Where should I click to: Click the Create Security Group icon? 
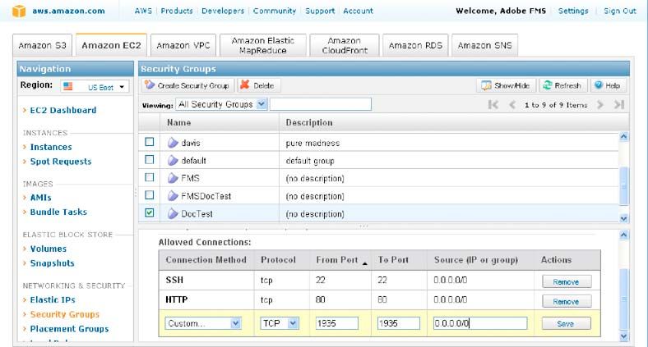149,84
